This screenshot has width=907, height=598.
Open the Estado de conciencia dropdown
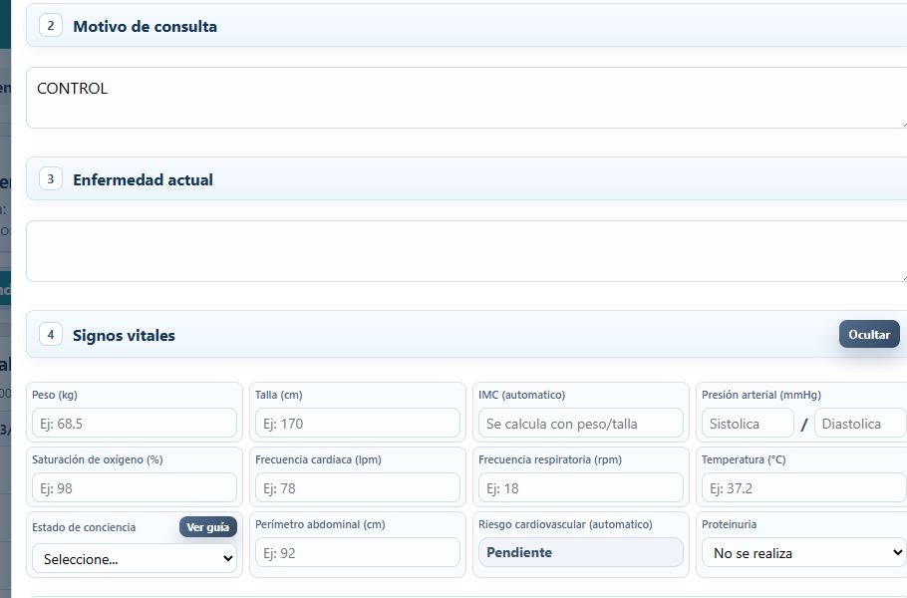coord(135,559)
